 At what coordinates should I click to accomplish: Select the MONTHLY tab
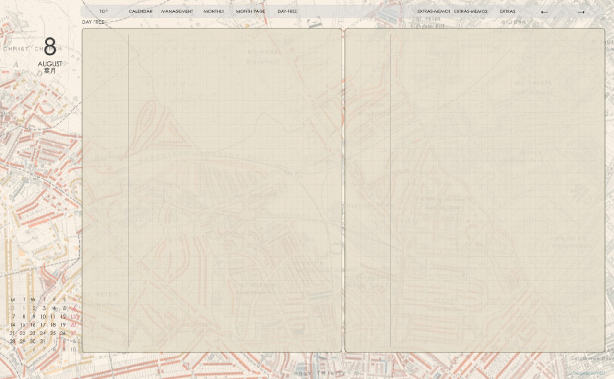tap(213, 11)
